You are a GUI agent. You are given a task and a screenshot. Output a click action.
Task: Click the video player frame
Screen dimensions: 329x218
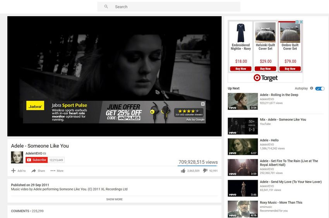pos(114,76)
